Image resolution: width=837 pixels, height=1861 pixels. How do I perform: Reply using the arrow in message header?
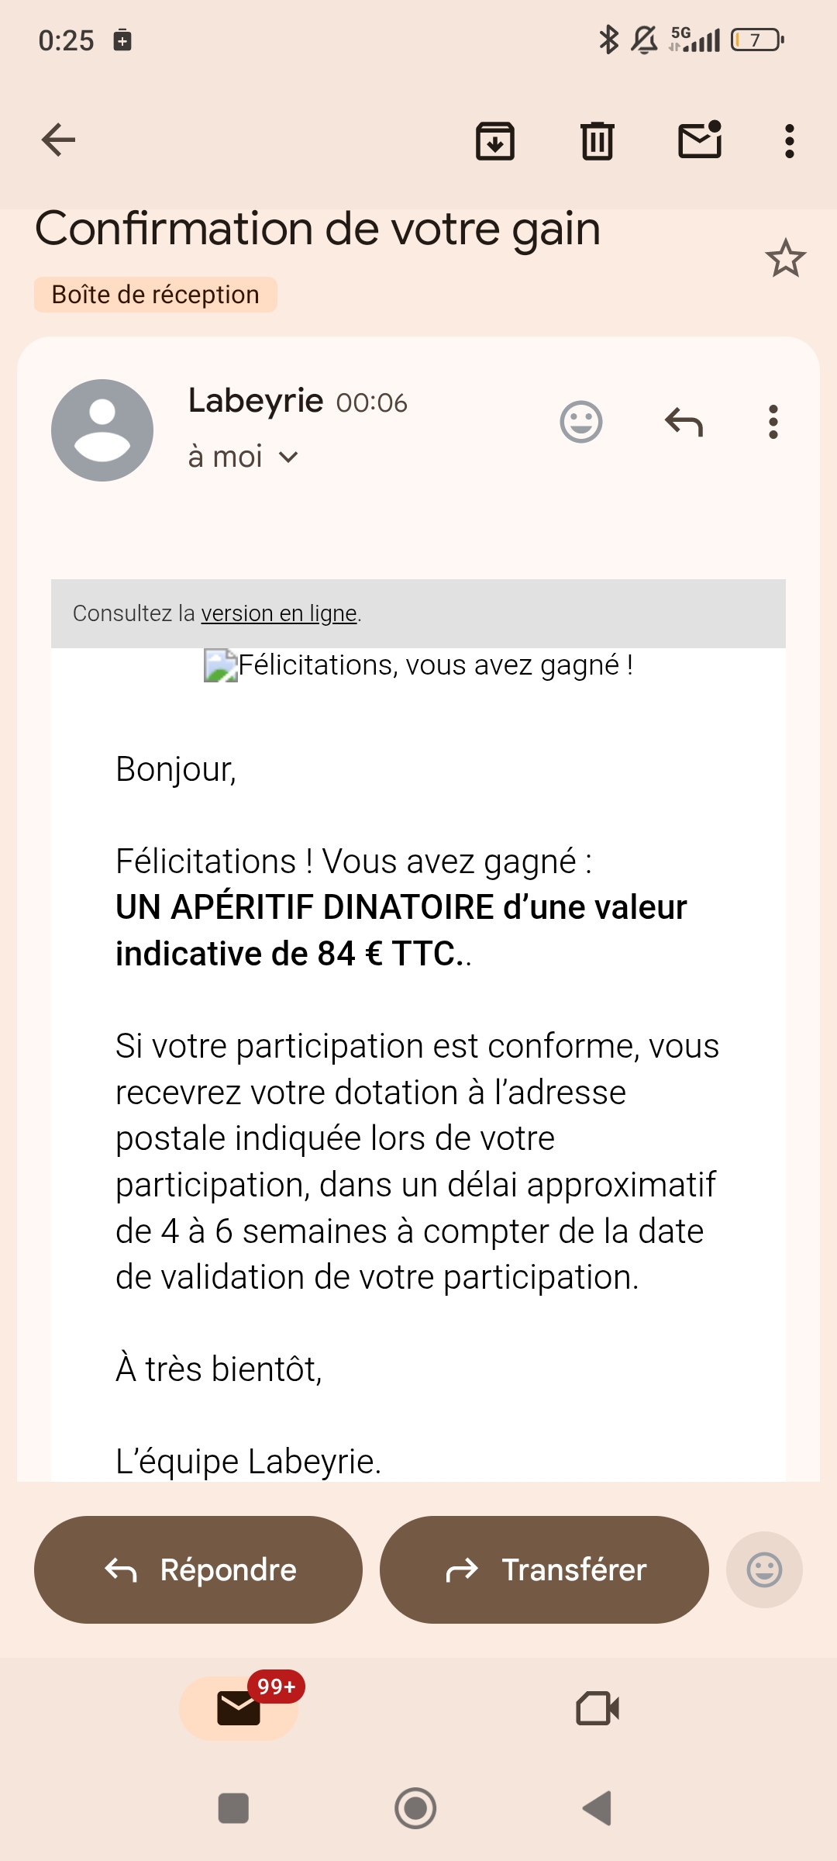click(x=684, y=423)
